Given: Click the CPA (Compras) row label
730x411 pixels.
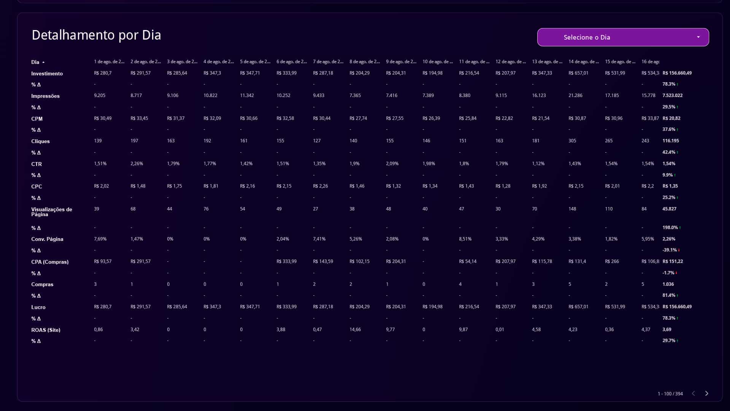Looking at the screenshot, I should 50,262.
